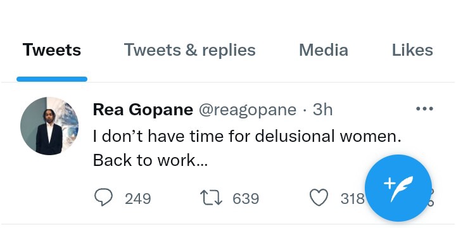Open the three-dot more options menu on the tweet
The width and height of the screenshot is (456, 228).
(x=424, y=109)
